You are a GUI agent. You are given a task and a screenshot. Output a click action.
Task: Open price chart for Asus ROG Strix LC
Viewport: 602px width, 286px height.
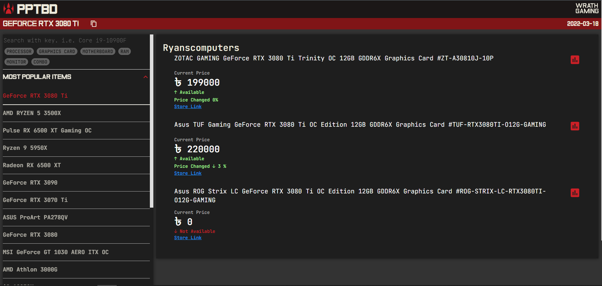pyautogui.click(x=574, y=193)
